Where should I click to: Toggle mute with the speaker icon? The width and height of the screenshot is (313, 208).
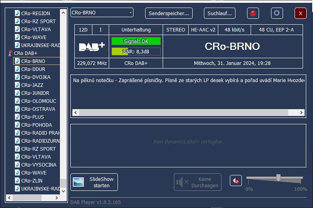(x=236, y=181)
